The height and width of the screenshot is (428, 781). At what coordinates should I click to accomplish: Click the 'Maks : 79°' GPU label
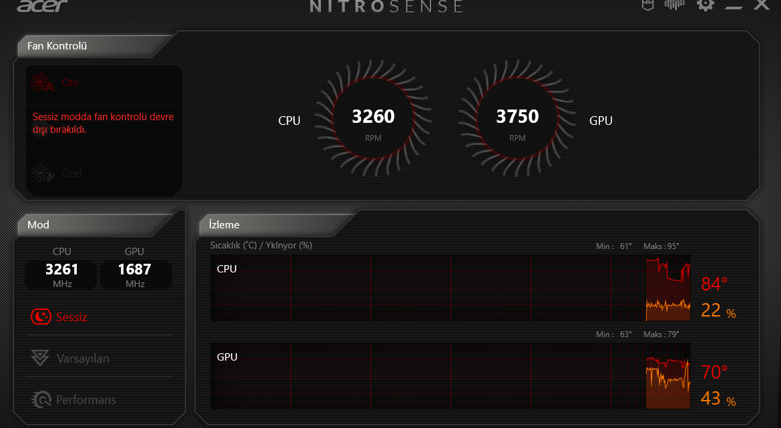(x=661, y=335)
